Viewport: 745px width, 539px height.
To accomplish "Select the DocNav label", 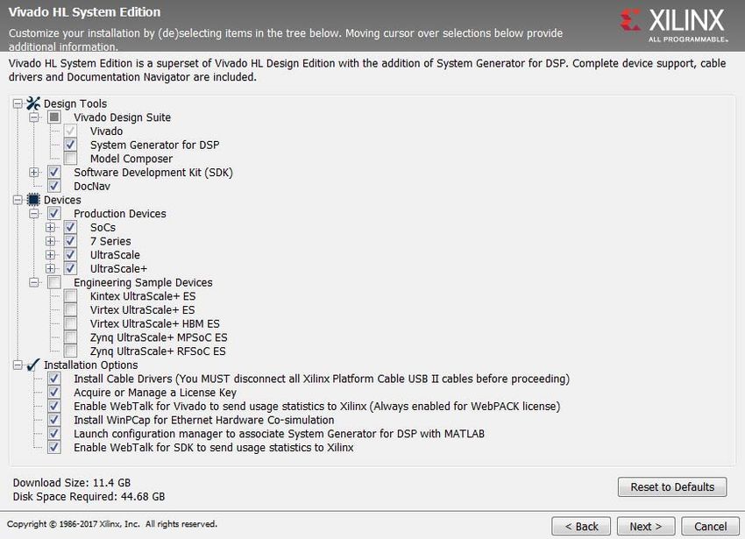I will 92,187.
